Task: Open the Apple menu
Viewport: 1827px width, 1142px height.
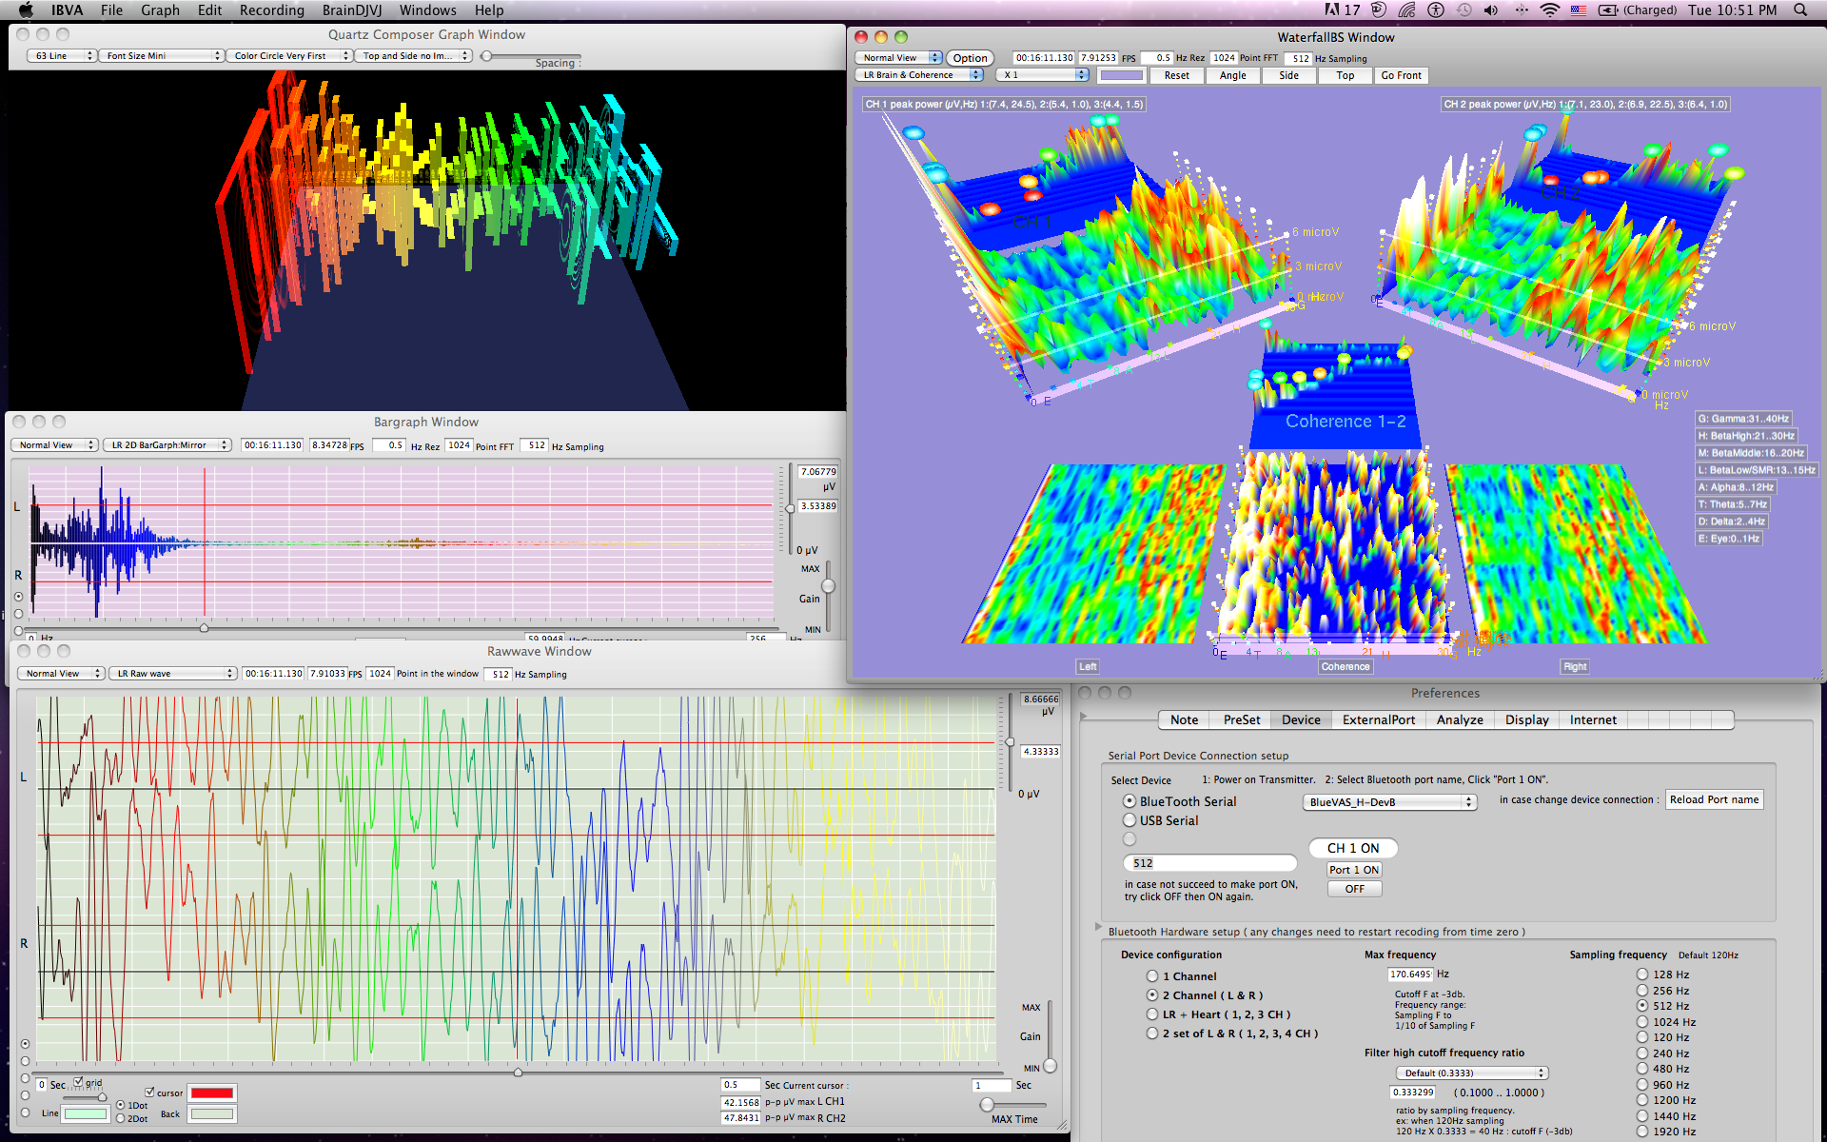Action: coord(26,10)
